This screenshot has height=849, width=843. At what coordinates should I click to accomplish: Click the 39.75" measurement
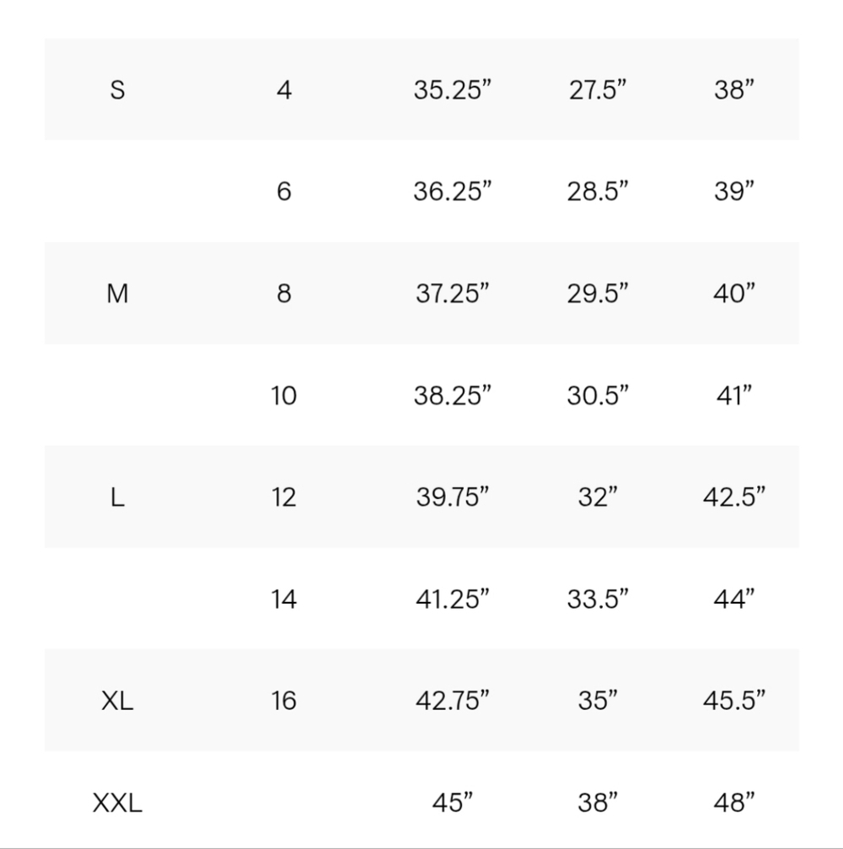coord(453,497)
